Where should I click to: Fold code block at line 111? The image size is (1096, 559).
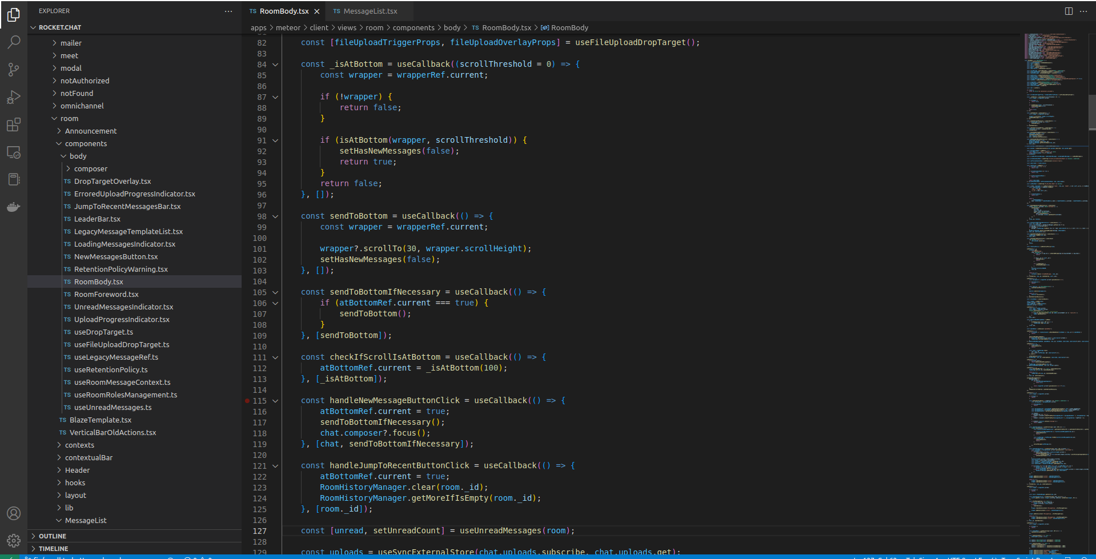[275, 357]
